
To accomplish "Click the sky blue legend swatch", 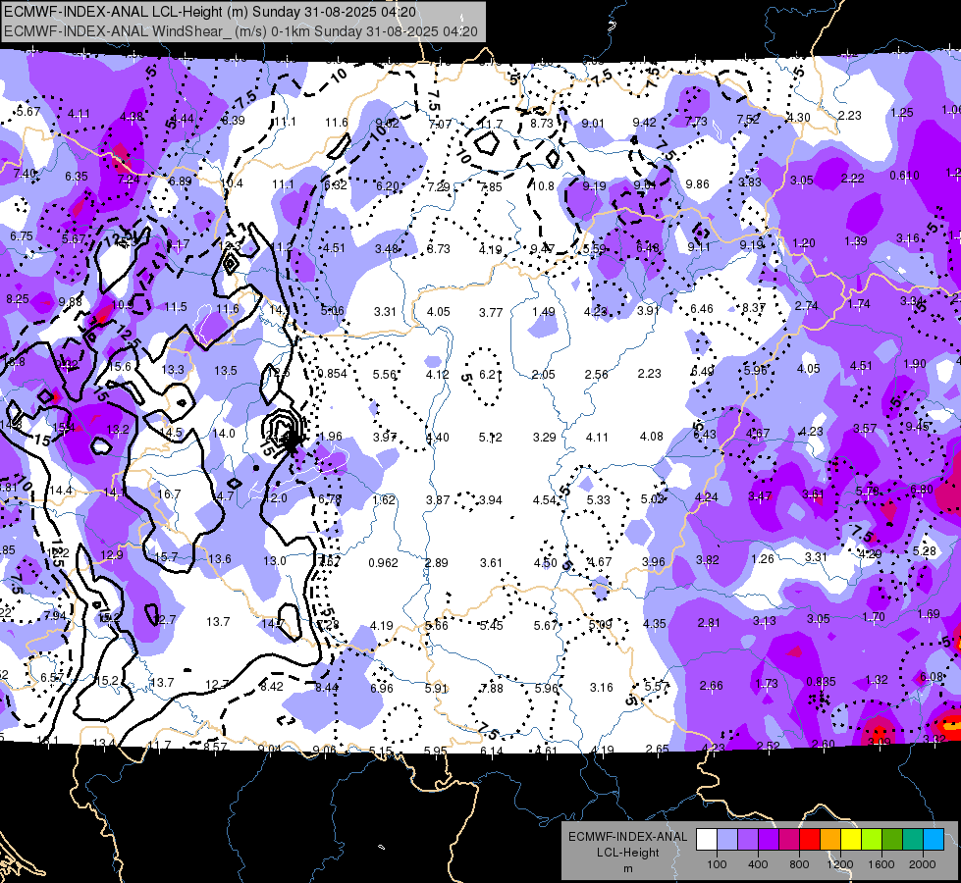I will 934,840.
